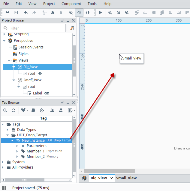This screenshot has width=190, height=191.
Task: Click the Redo arrow icon
Action: [x=34, y=13]
